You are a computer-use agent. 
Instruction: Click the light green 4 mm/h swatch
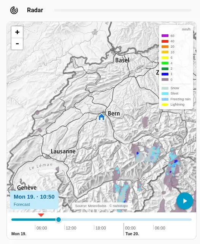point(165,63)
